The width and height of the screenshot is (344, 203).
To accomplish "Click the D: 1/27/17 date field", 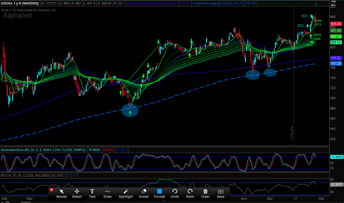I will coord(49,3).
